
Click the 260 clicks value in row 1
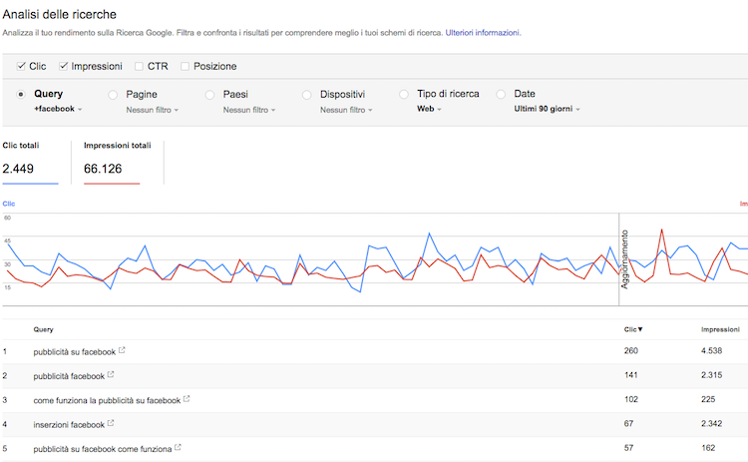631,351
